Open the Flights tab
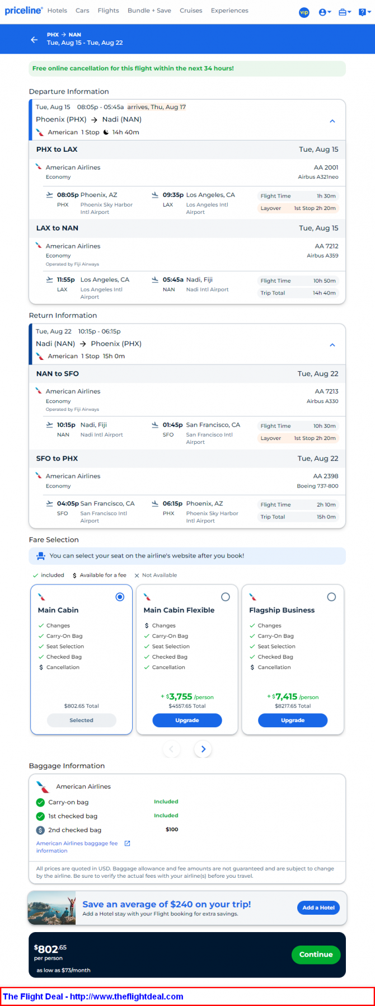The width and height of the screenshot is (375, 1006). point(108,11)
